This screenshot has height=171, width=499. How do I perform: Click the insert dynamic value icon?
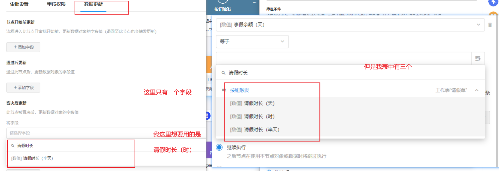(x=478, y=58)
